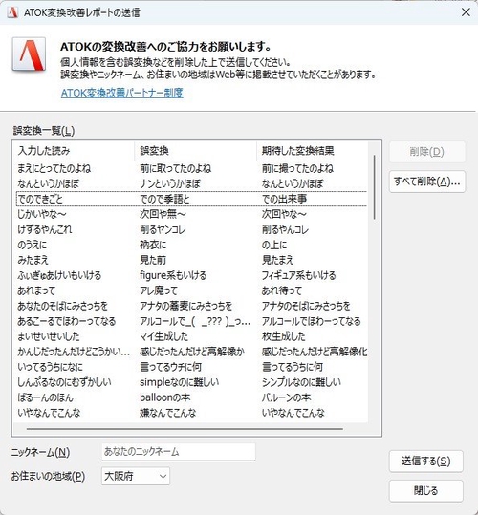Click expected result アルコールでほわーってなる
478x515 pixels.
click(x=311, y=321)
